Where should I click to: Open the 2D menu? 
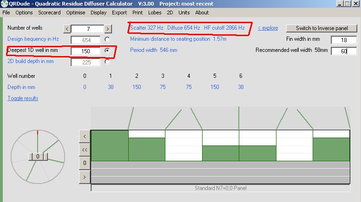pos(170,13)
